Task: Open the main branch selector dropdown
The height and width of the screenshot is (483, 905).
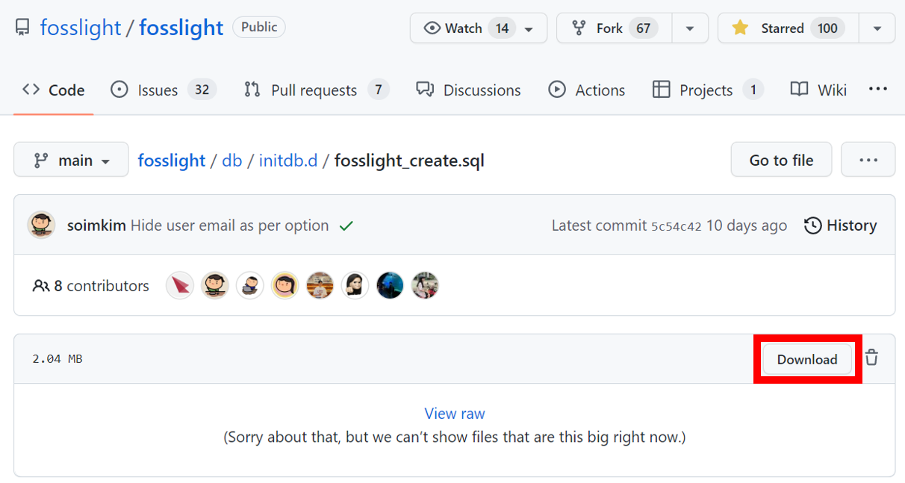Action: click(x=71, y=160)
